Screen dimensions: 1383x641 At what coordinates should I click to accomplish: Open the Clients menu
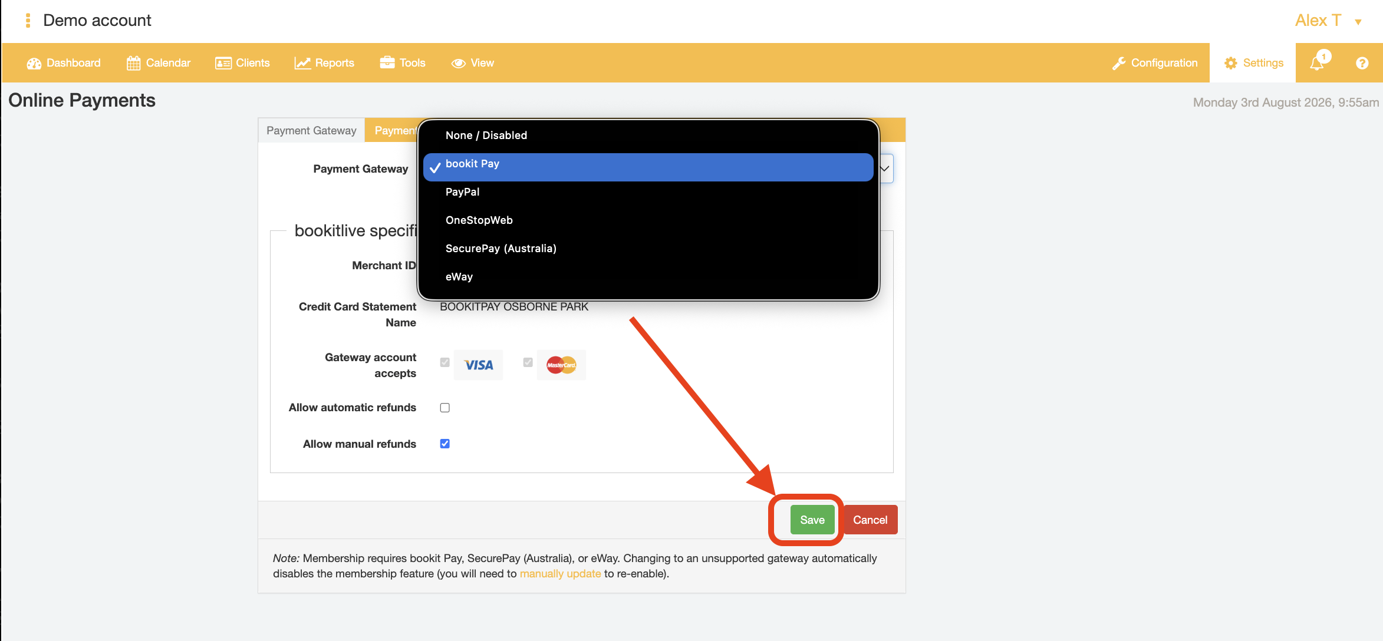[x=242, y=63]
